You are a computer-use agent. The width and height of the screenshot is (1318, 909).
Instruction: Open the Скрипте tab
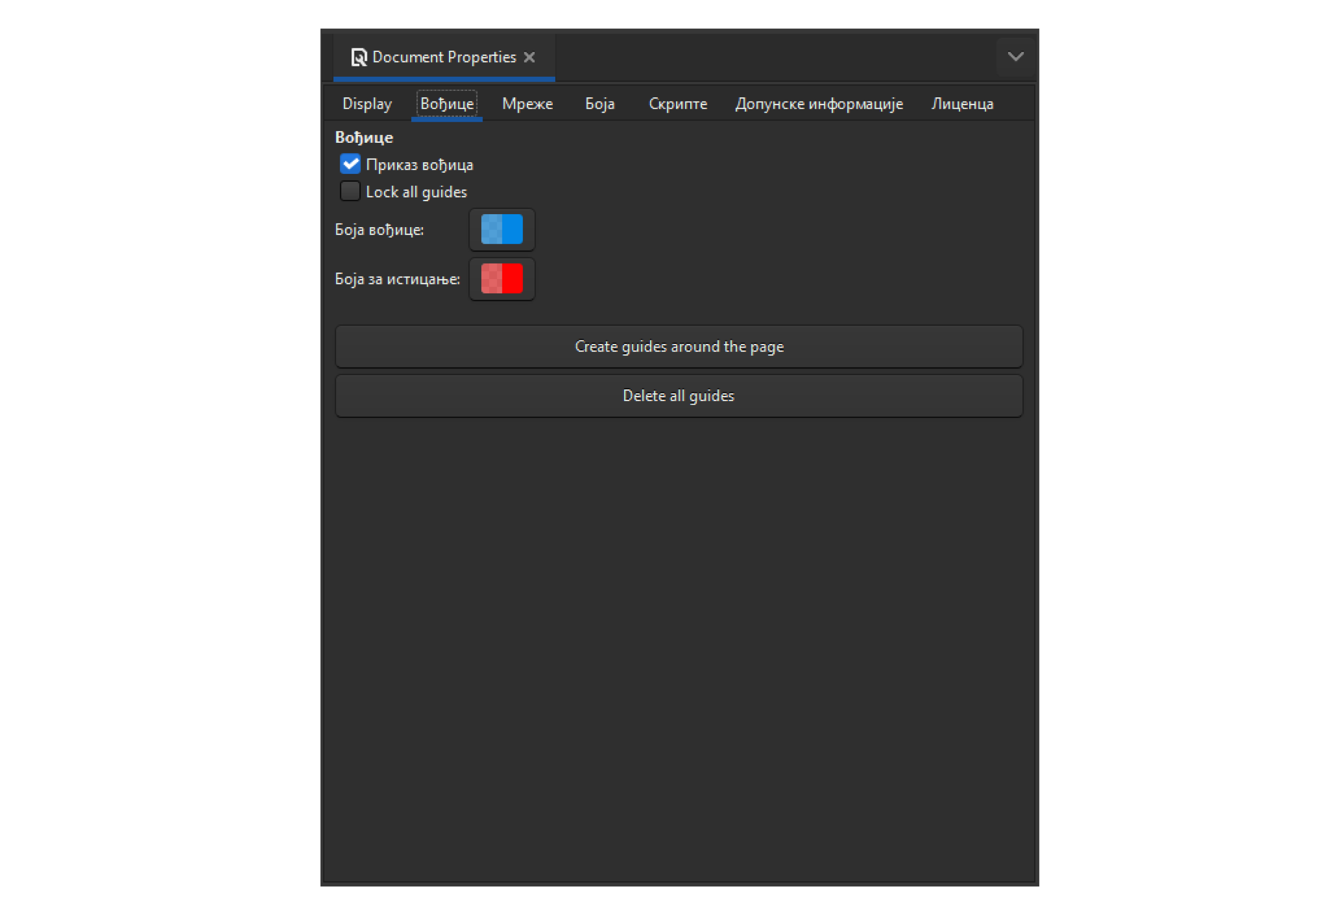(678, 104)
